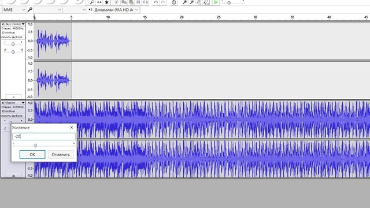Screen dimensions: 370x208
Task: Fit project to width icon
Action: click(x=206, y=2)
